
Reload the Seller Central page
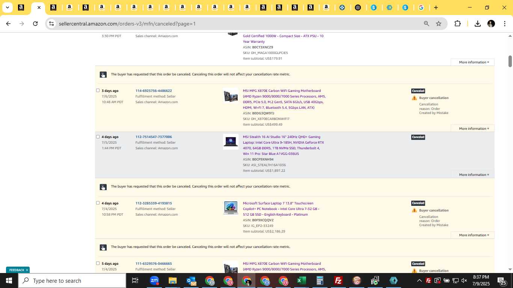coord(35,24)
